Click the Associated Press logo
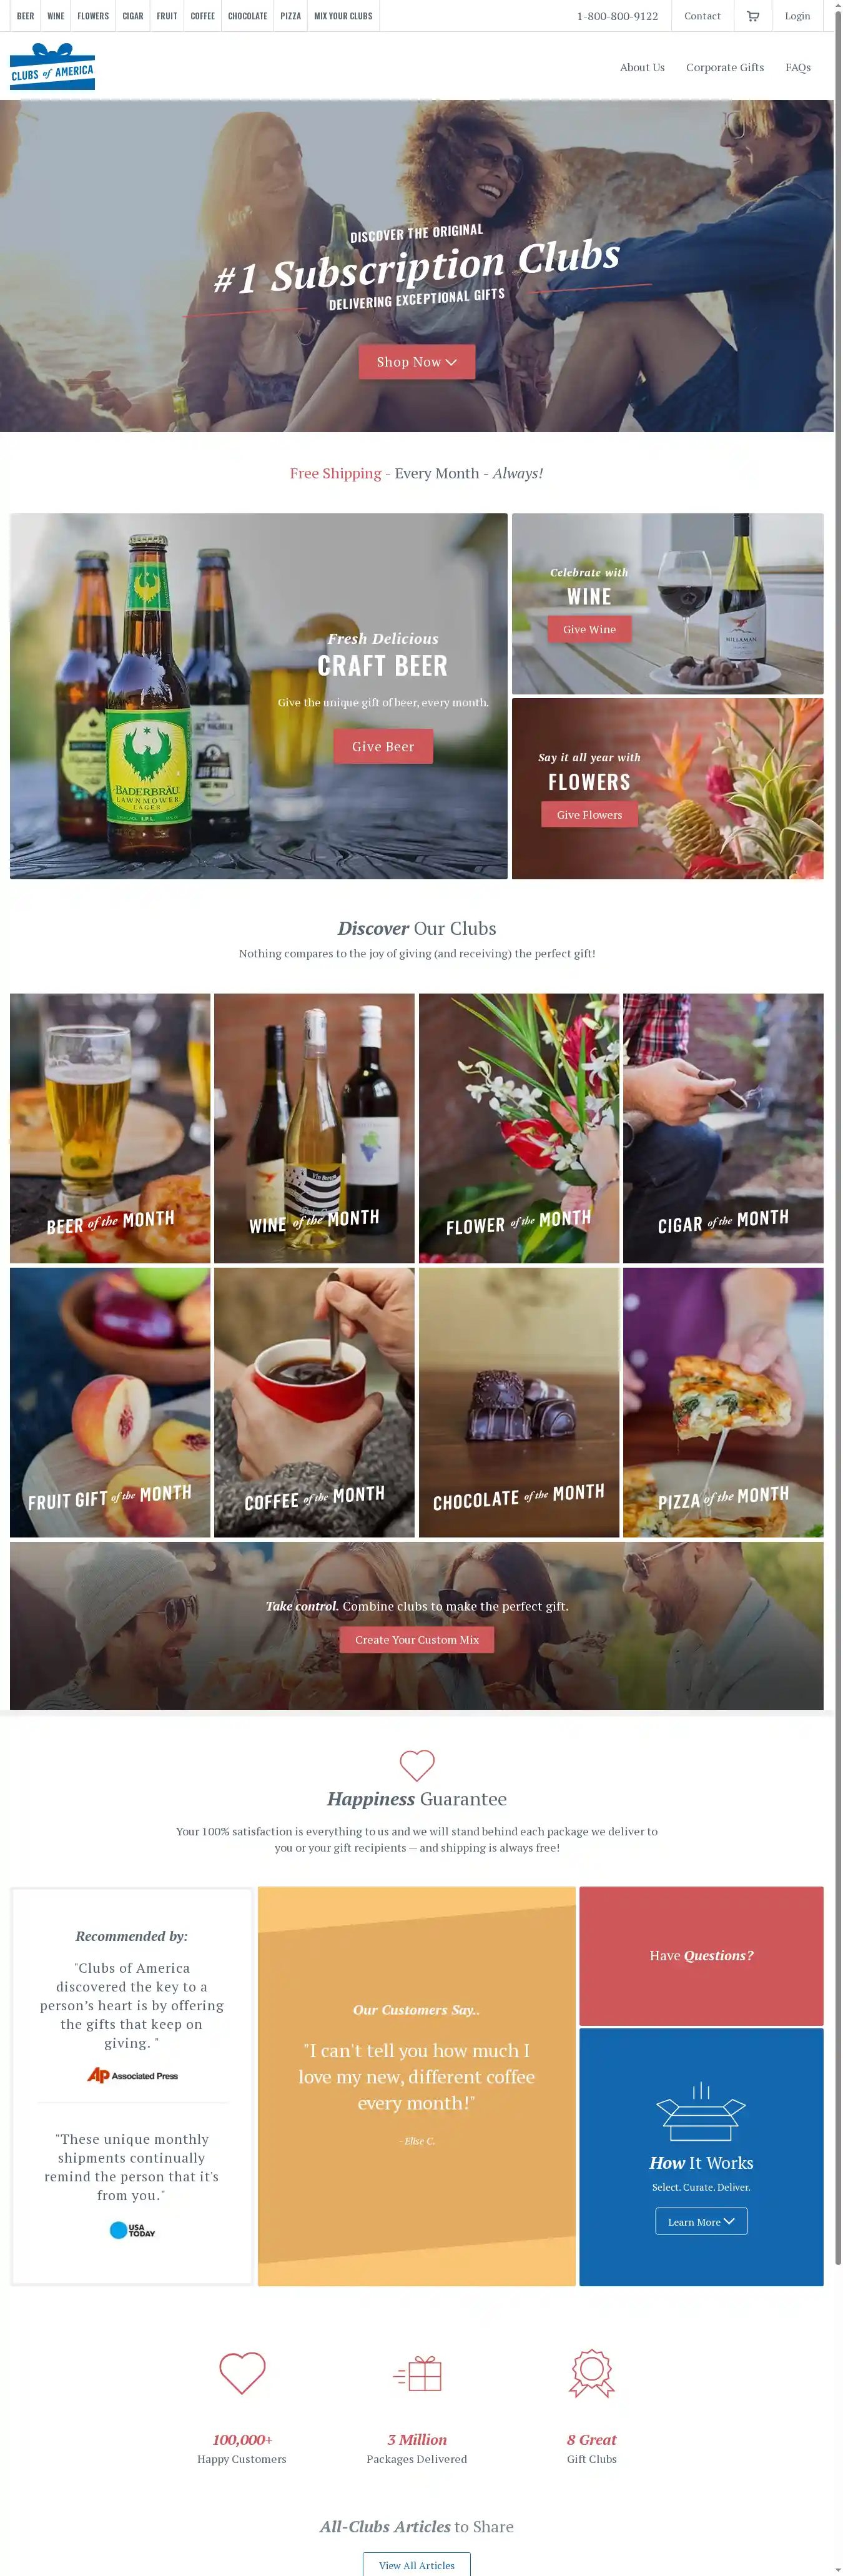This screenshot has width=843, height=2576. [132, 2075]
